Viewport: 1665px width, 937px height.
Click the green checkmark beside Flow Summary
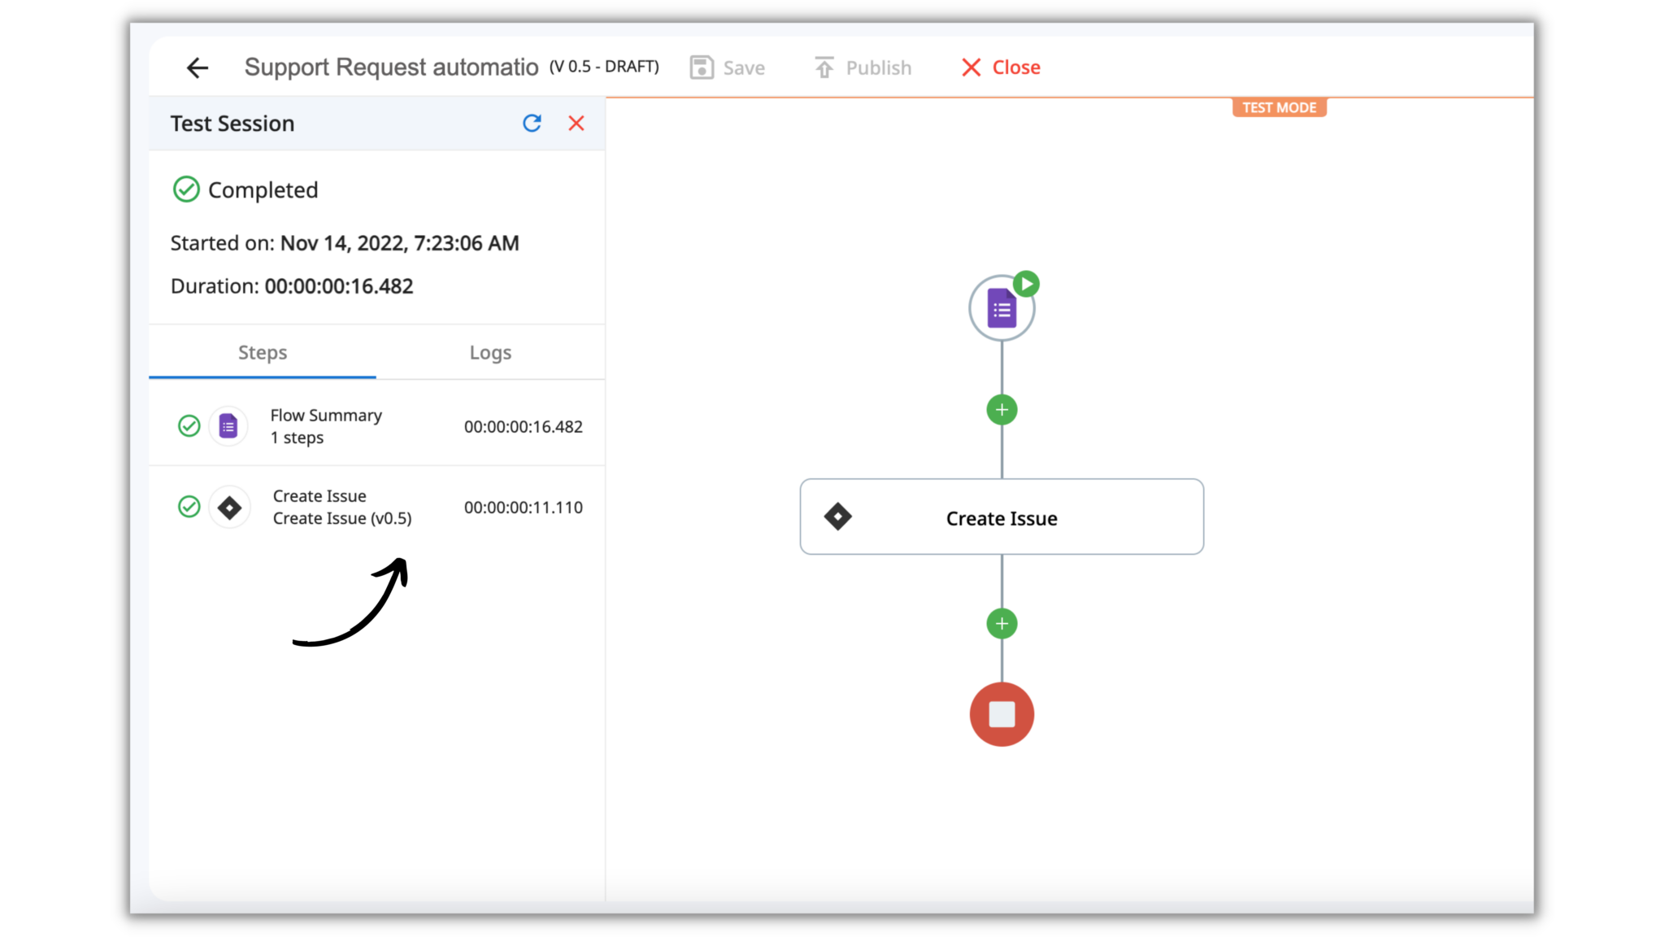click(x=189, y=425)
